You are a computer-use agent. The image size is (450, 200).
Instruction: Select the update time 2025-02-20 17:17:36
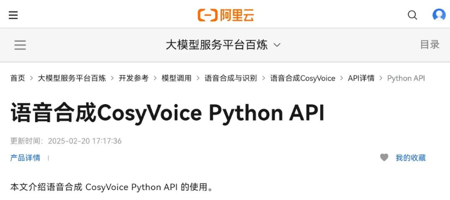click(x=85, y=141)
